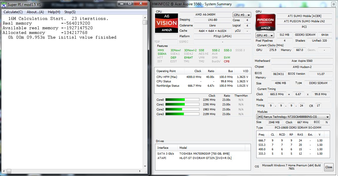The width and height of the screenshot is (338, 176).
Task: Click the Interface column header in Drives
Action: [x=166, y=148]
